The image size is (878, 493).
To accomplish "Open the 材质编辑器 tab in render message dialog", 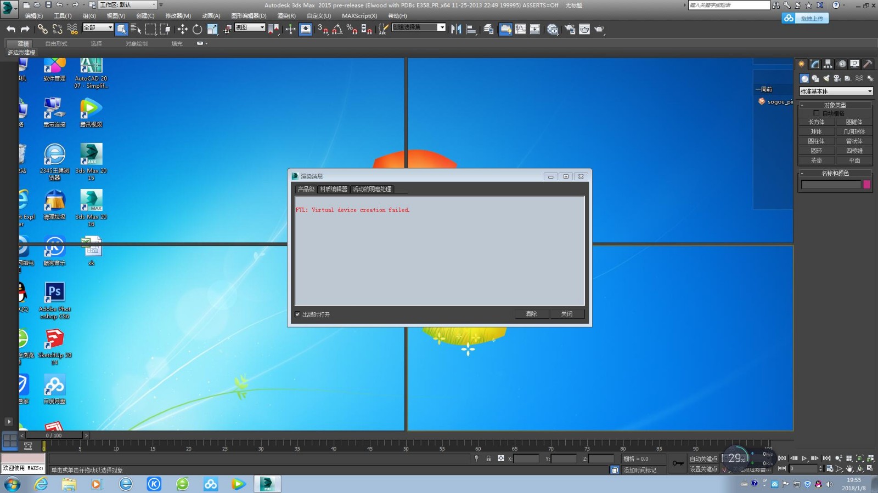I will pos(334,189).
